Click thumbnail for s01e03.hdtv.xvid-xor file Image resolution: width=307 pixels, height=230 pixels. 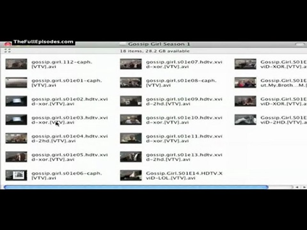point(16,120)
